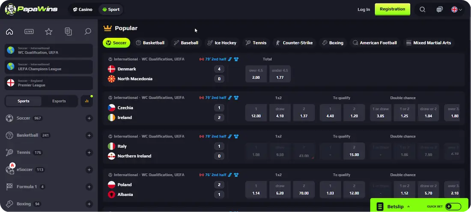The height and width of the screenshot is (212, 471).
Task: Click the Popular crown icon
Action: [x=107, y=28]
